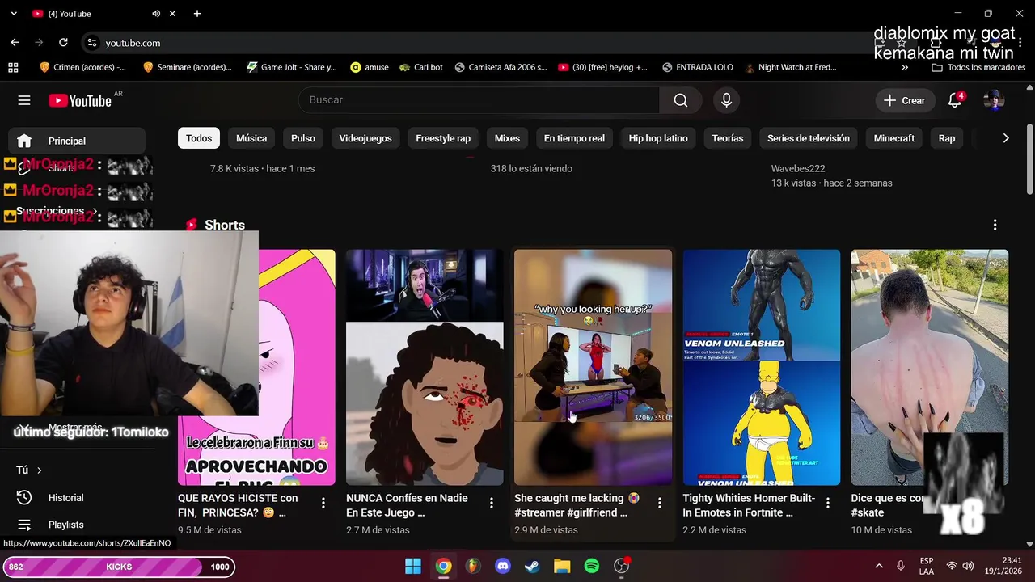The width and height of the screenshot is (1035, 582).
Task: Click the youtube.com address bar
Action: pyautogui.click(x=477, y=43)
